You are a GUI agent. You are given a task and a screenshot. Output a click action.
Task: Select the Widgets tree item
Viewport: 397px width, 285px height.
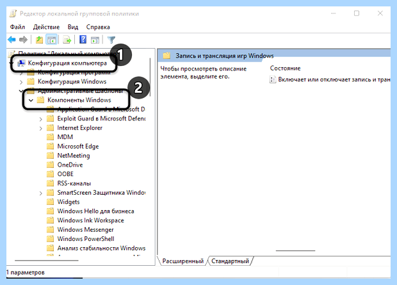coord(69,202)
